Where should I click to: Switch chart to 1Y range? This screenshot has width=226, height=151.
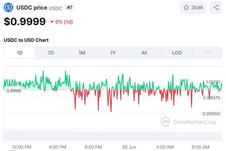pos(113,53)
